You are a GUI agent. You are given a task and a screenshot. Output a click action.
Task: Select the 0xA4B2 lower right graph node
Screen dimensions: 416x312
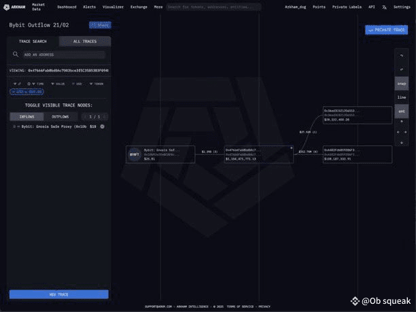coord(358,154)
